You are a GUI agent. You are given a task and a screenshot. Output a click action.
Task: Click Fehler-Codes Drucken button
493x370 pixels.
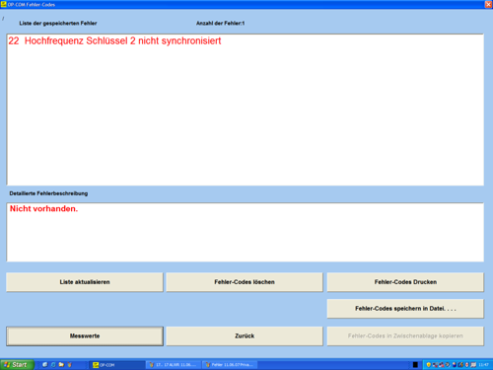pyautogui.click(x=405, y=282)
